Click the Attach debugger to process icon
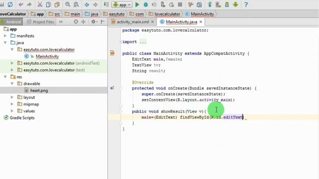The height and width of the screenshot is (179, 319). click(163, 4)
